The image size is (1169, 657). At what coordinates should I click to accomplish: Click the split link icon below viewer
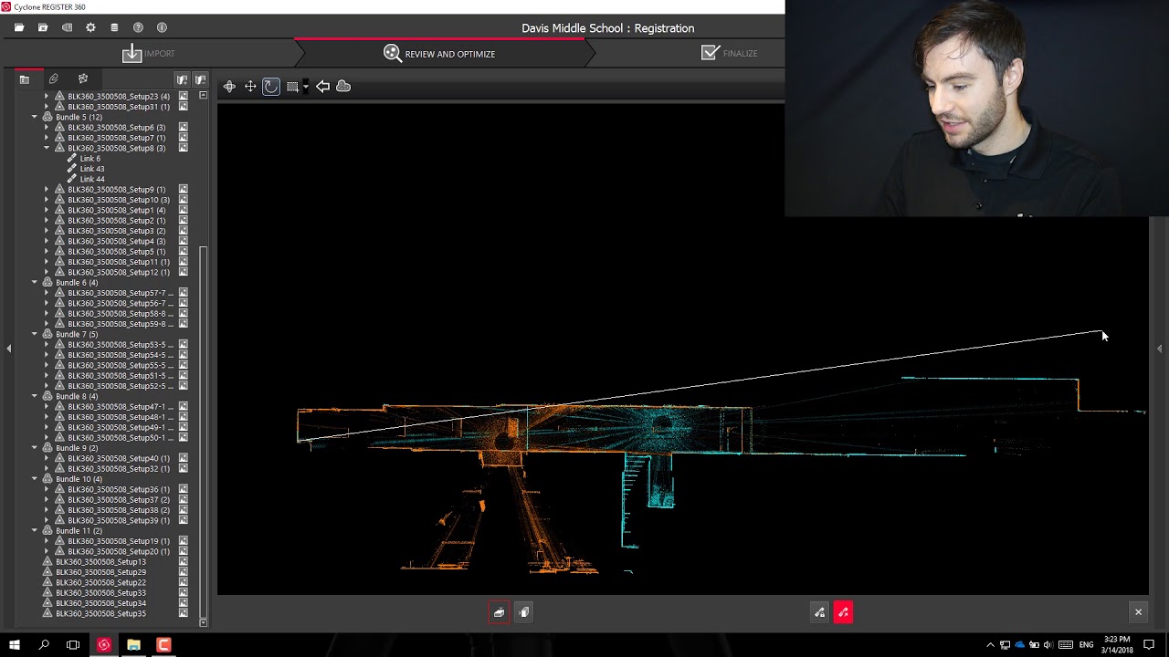pyautogui.click(x=819, y=612)
